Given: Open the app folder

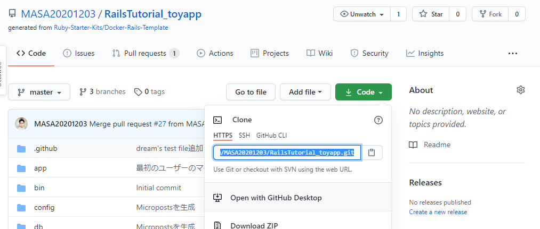Looking at the screenshot, I should 41,168.
